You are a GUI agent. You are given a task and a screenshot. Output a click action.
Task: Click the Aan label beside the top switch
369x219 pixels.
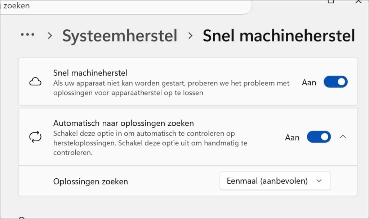coord(309,82)
